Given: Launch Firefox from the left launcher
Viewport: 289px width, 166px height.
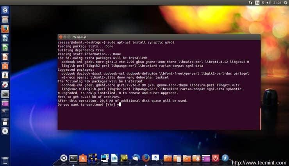Looking at the screenshot, I should [5, 29].
